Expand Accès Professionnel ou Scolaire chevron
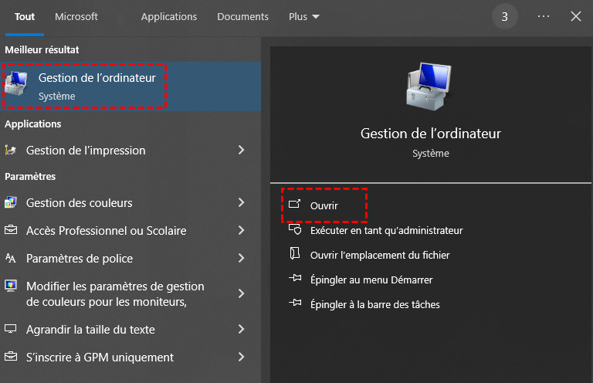Viewport: 593px width, 383px height. [241, 230]
